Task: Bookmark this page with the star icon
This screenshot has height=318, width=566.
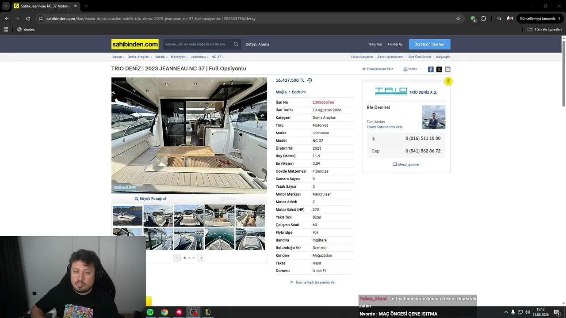Action: 458,19
